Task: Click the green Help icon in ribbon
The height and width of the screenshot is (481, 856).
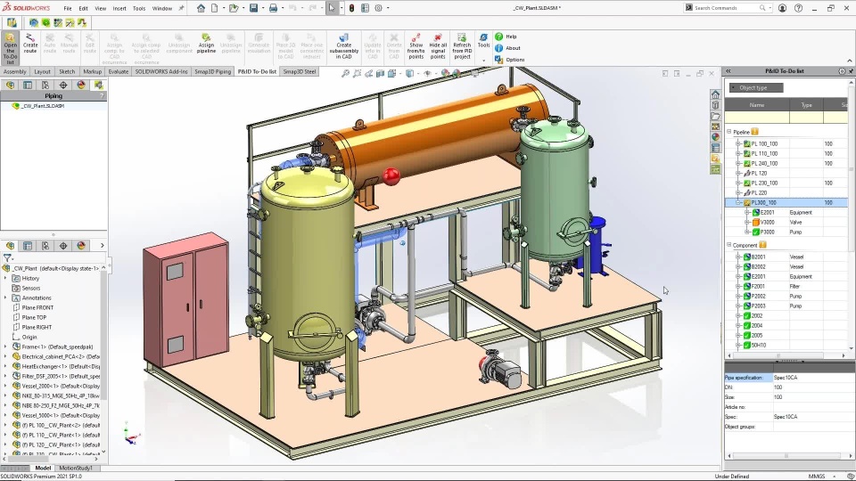Action: (499, 37)
